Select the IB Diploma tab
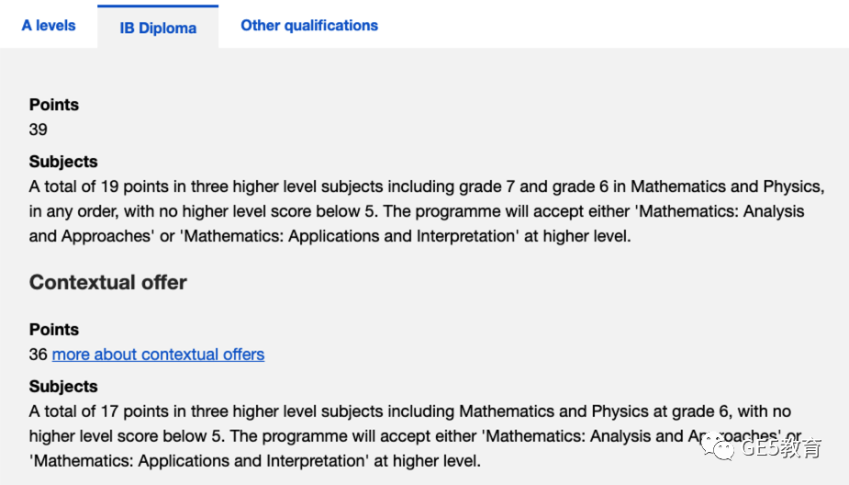 point(158,28)
